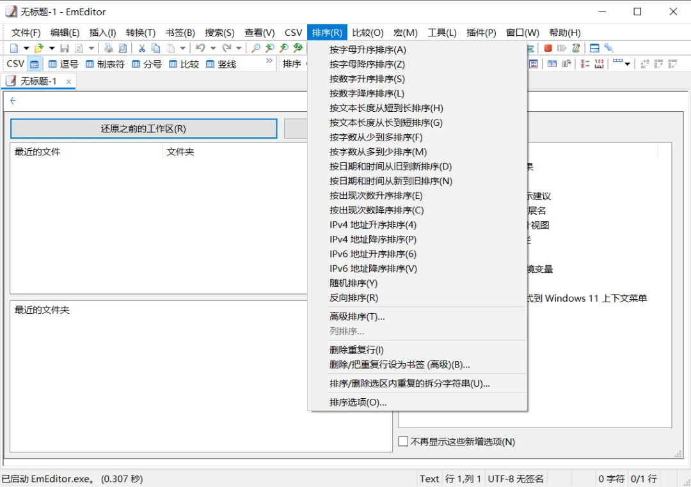Expand the Save All dropdown arrow
Screen dimensions: 691x487
(x=91, y=48)
